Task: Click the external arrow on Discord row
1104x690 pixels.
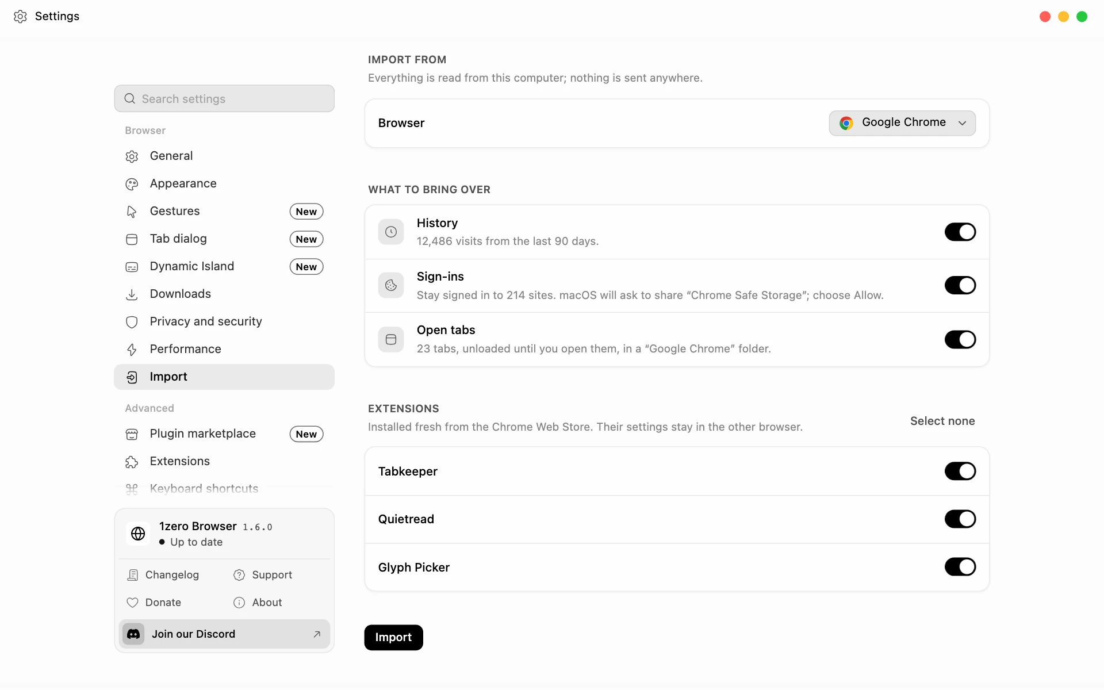Action: pos(317,634)
